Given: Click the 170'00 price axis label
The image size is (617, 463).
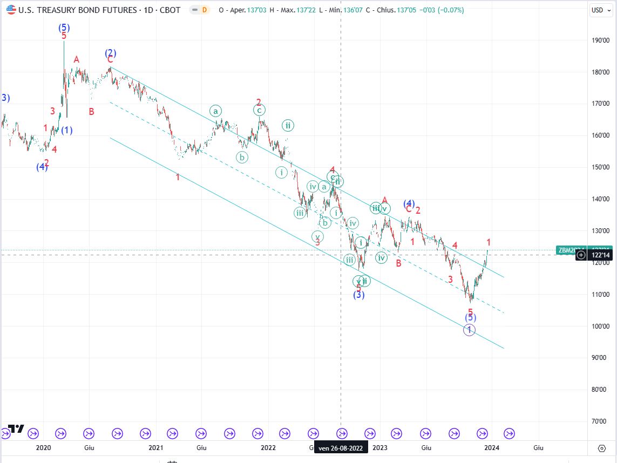Looking at the screenshot, I should (x=600, y=104).
